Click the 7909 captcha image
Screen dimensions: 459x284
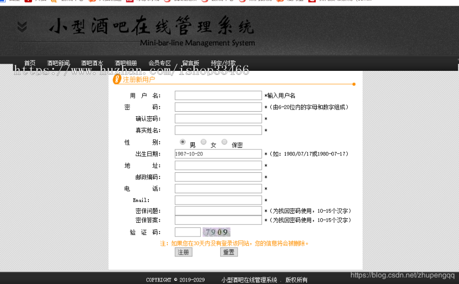pyautogui.click(x=217, y=232)
